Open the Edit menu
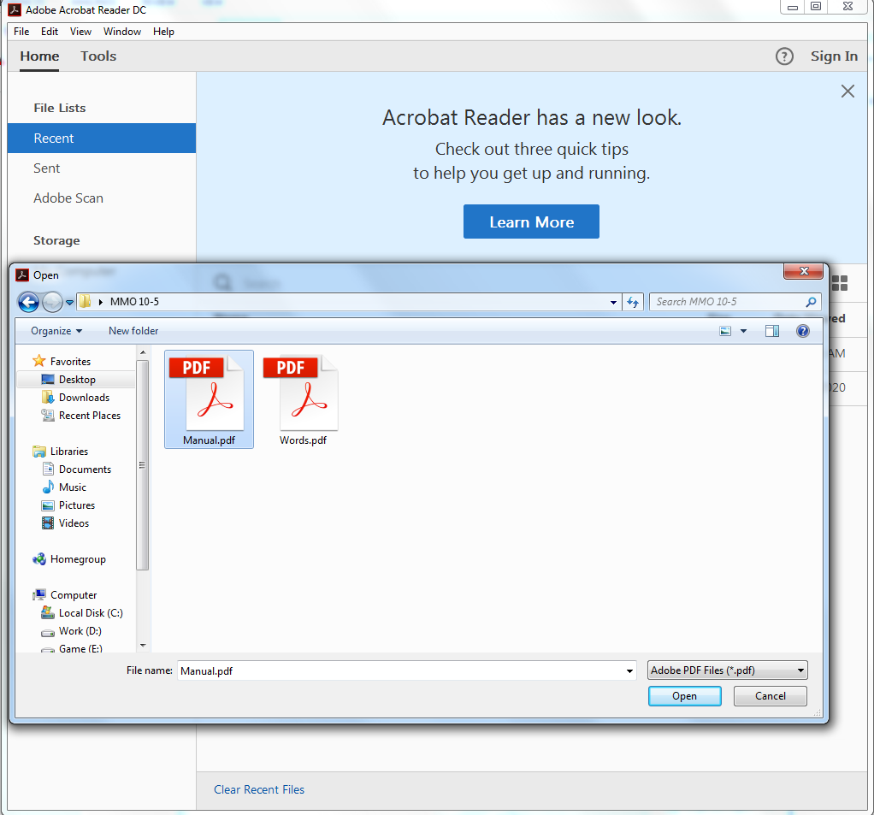The image size is (874, 815). (x=50, y=32)
